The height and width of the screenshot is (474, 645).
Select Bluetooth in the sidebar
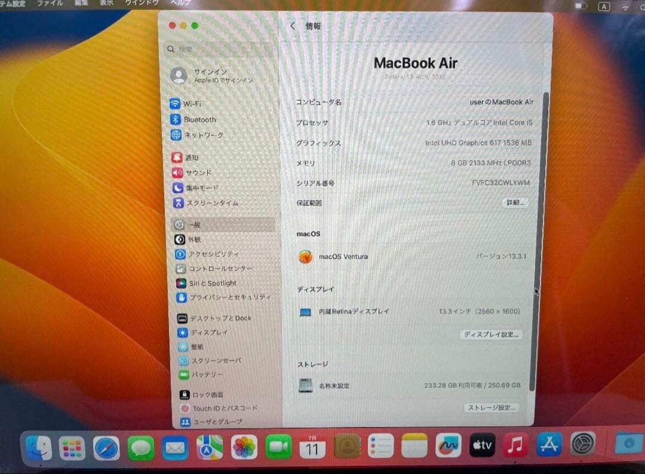tap(199, 119)
